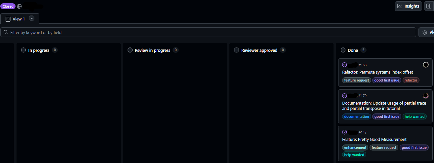Viewport: 434px width, 163px height.
Task: Click the Done column status circle
Action: [x=343, y=50]
